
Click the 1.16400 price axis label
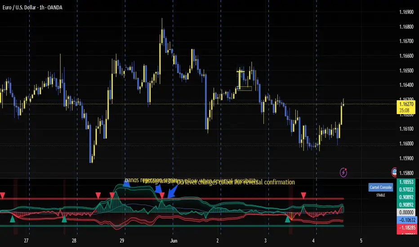pyautogui.click(x=406, y=85)
